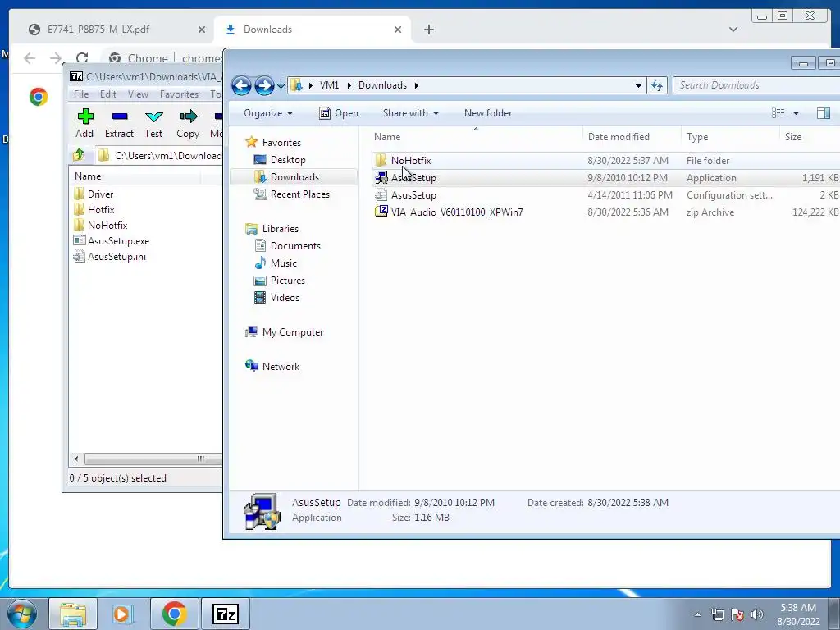Viewport: 840px width, 630px height.
Task: Click the Change your view icon
Action: pos(778,113)
